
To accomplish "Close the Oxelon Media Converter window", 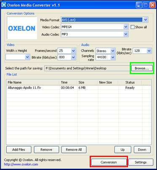I will pos(152,5).
